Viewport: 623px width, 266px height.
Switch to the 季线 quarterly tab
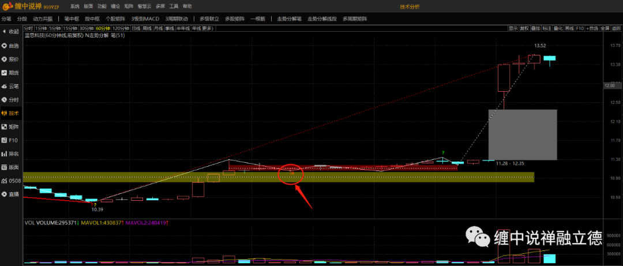pos(170,28)
